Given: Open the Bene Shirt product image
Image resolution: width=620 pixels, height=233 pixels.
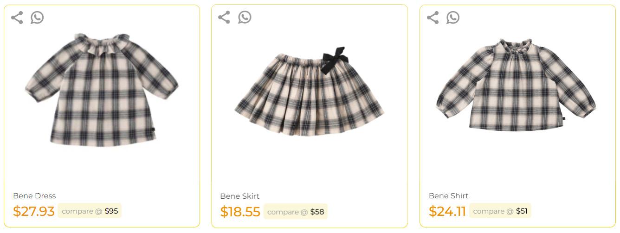Looking at the screenshot, I should [516, 86].
